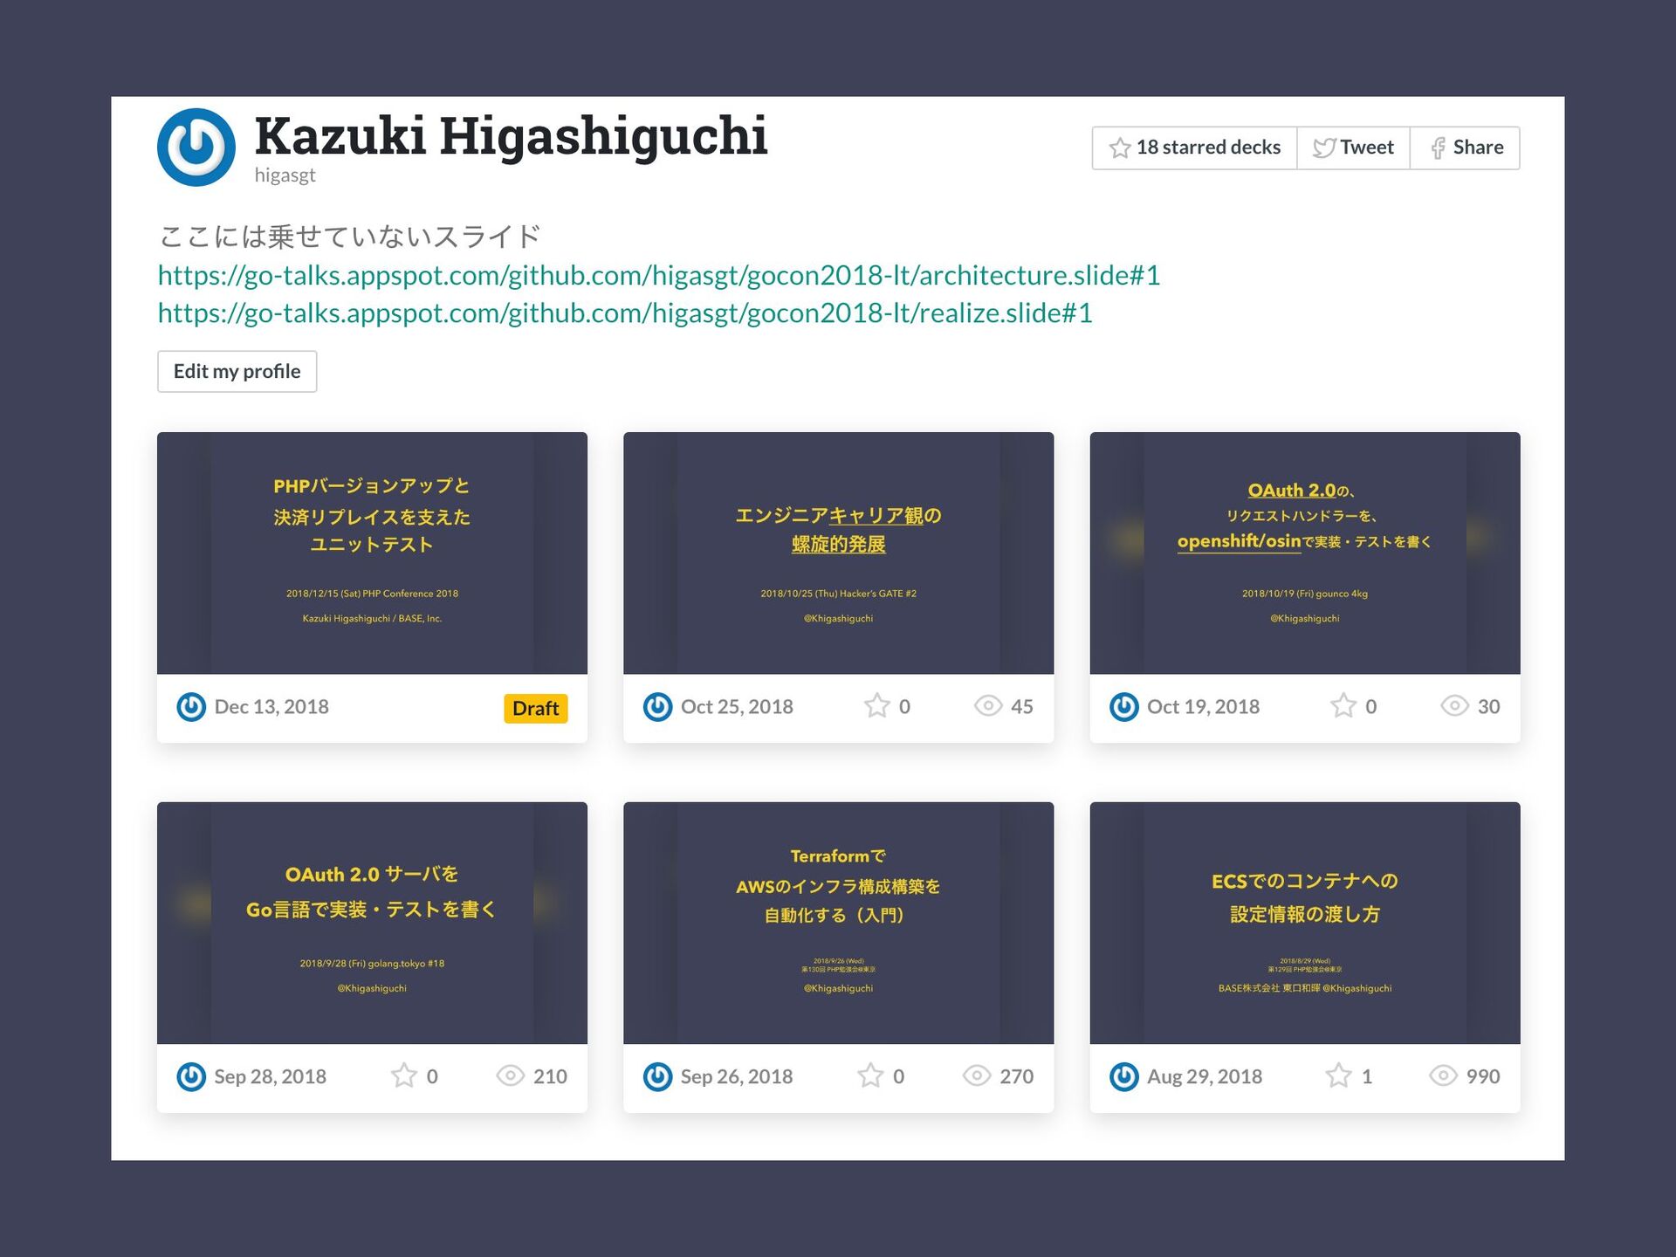
Task: Click the views eye icon showing 270
Action: 977,1075
